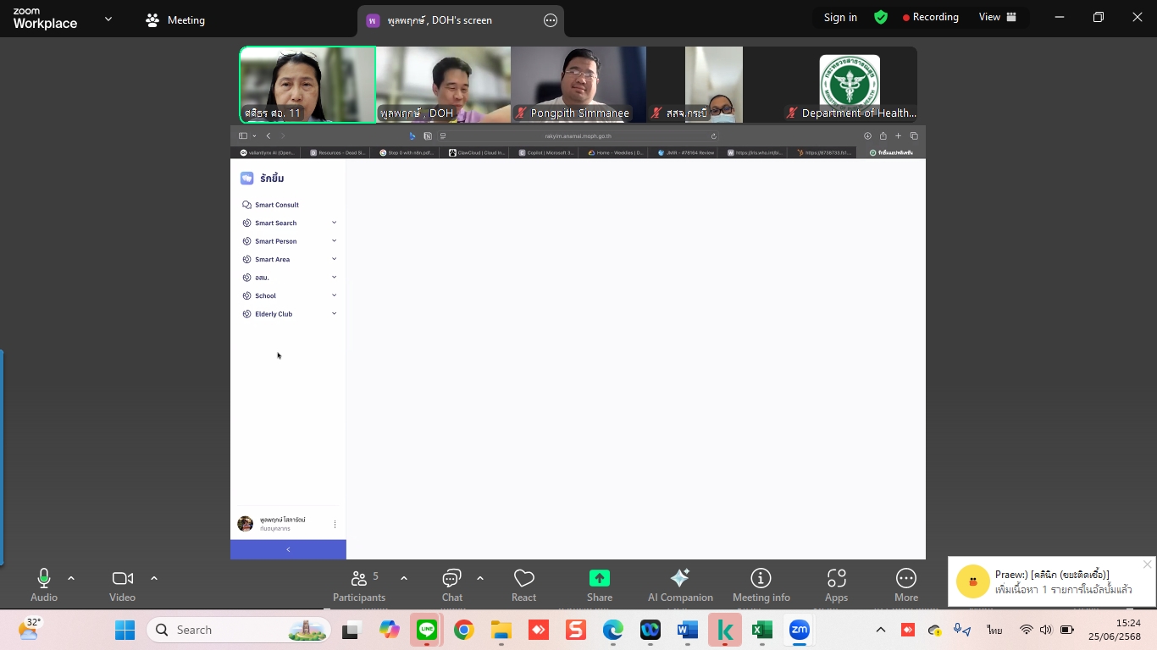The image size is (1157, 650).
Task: Close the LINE notification popup
Action: click(1147, 565)
